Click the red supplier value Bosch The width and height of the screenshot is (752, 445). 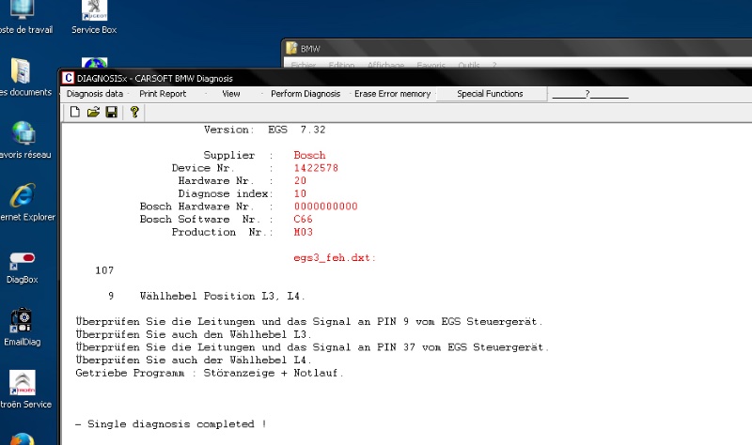[x=309, y=155]
